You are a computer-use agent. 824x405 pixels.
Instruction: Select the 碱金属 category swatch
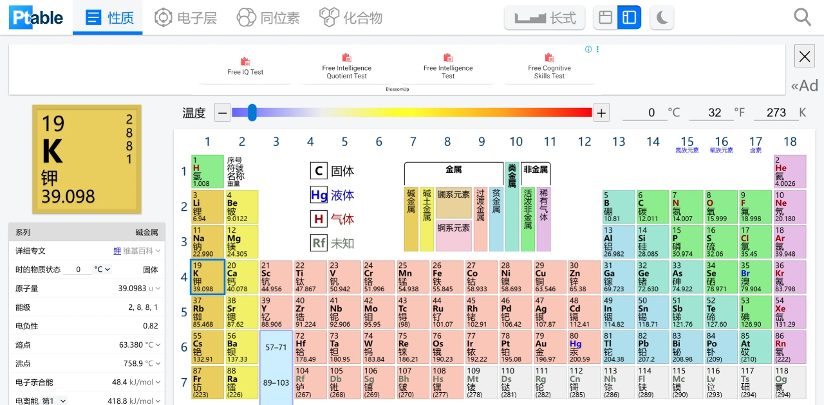411,219
